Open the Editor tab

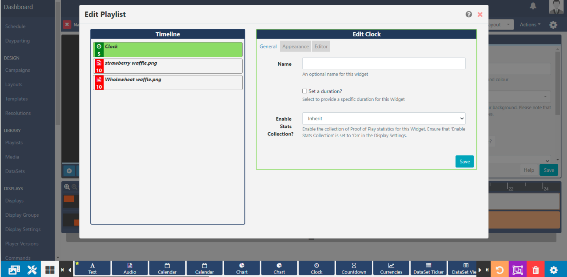(321, 46)
